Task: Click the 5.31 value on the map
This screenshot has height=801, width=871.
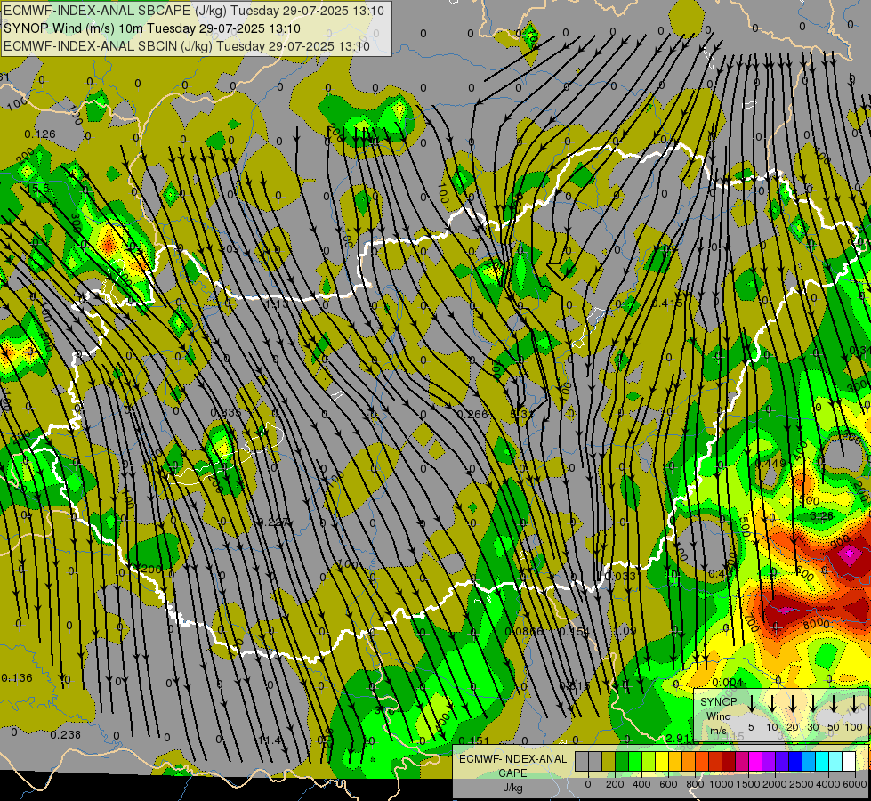Action: tap(521, 414)
